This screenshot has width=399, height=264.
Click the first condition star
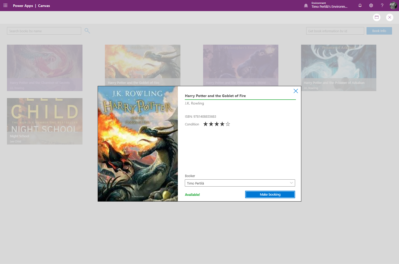(x=205, y=124)
